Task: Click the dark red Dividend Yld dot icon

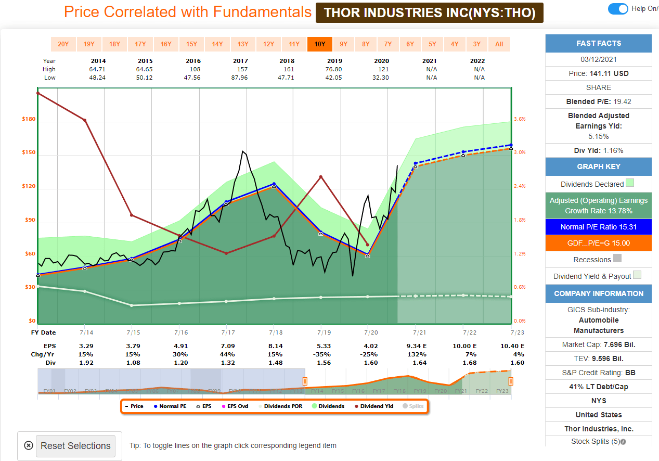Action: pos(356,405)
